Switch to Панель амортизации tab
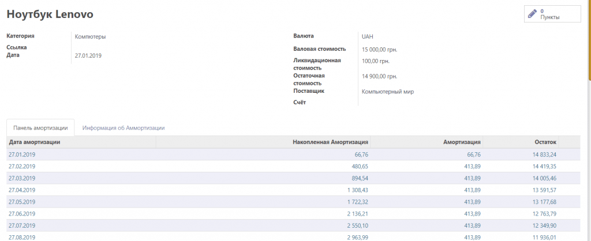 [x=41, y=128]
